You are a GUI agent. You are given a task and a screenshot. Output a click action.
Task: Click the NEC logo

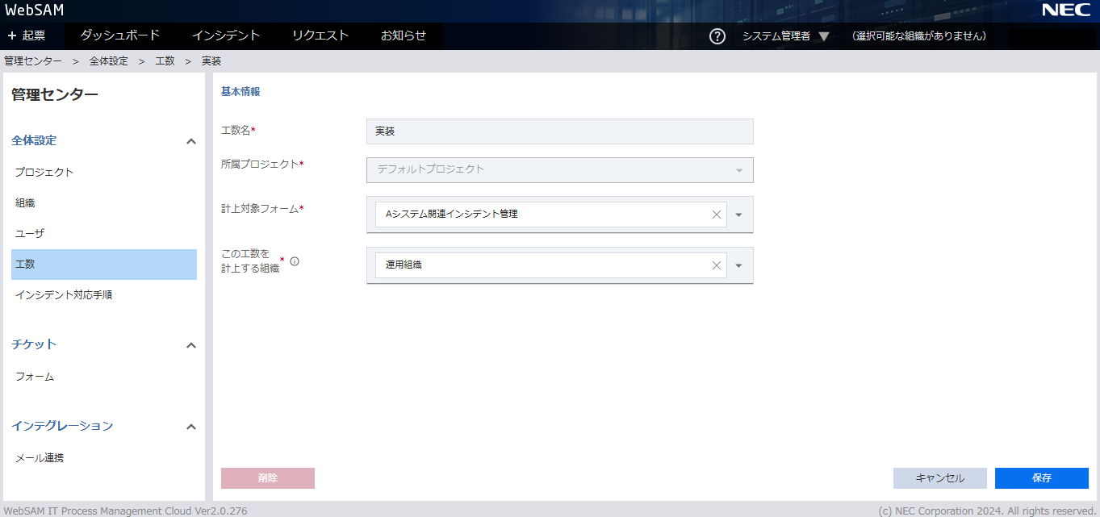[1065, 10]
